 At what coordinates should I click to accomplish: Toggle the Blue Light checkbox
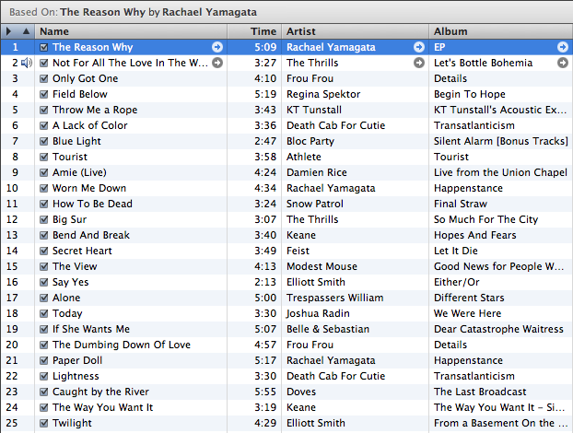coord(44,141)
